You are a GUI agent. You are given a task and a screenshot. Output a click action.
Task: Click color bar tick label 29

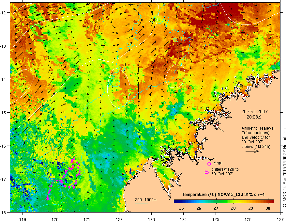pyautogui.click(x=250, y=208)
